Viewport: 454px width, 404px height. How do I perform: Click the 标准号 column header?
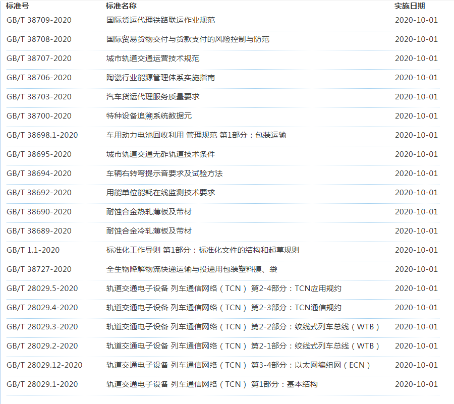tap(17, 6)
